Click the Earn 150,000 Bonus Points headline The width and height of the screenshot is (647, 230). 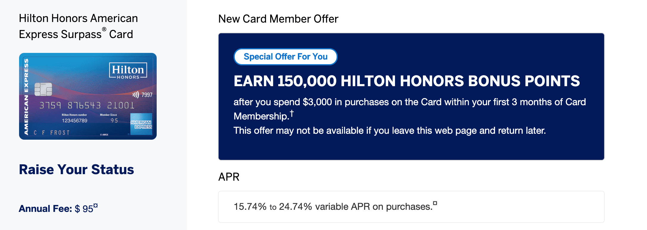pyautogui.click(x=407, y=81)
